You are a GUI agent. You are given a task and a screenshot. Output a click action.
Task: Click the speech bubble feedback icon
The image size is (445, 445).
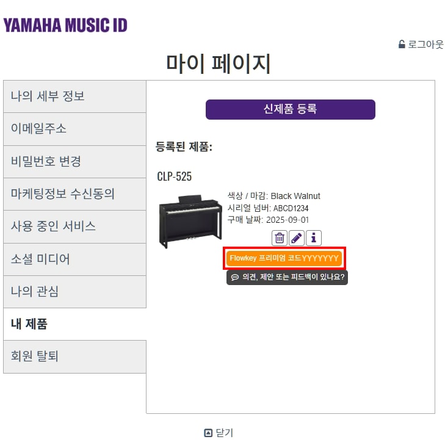tap(234, 277)
